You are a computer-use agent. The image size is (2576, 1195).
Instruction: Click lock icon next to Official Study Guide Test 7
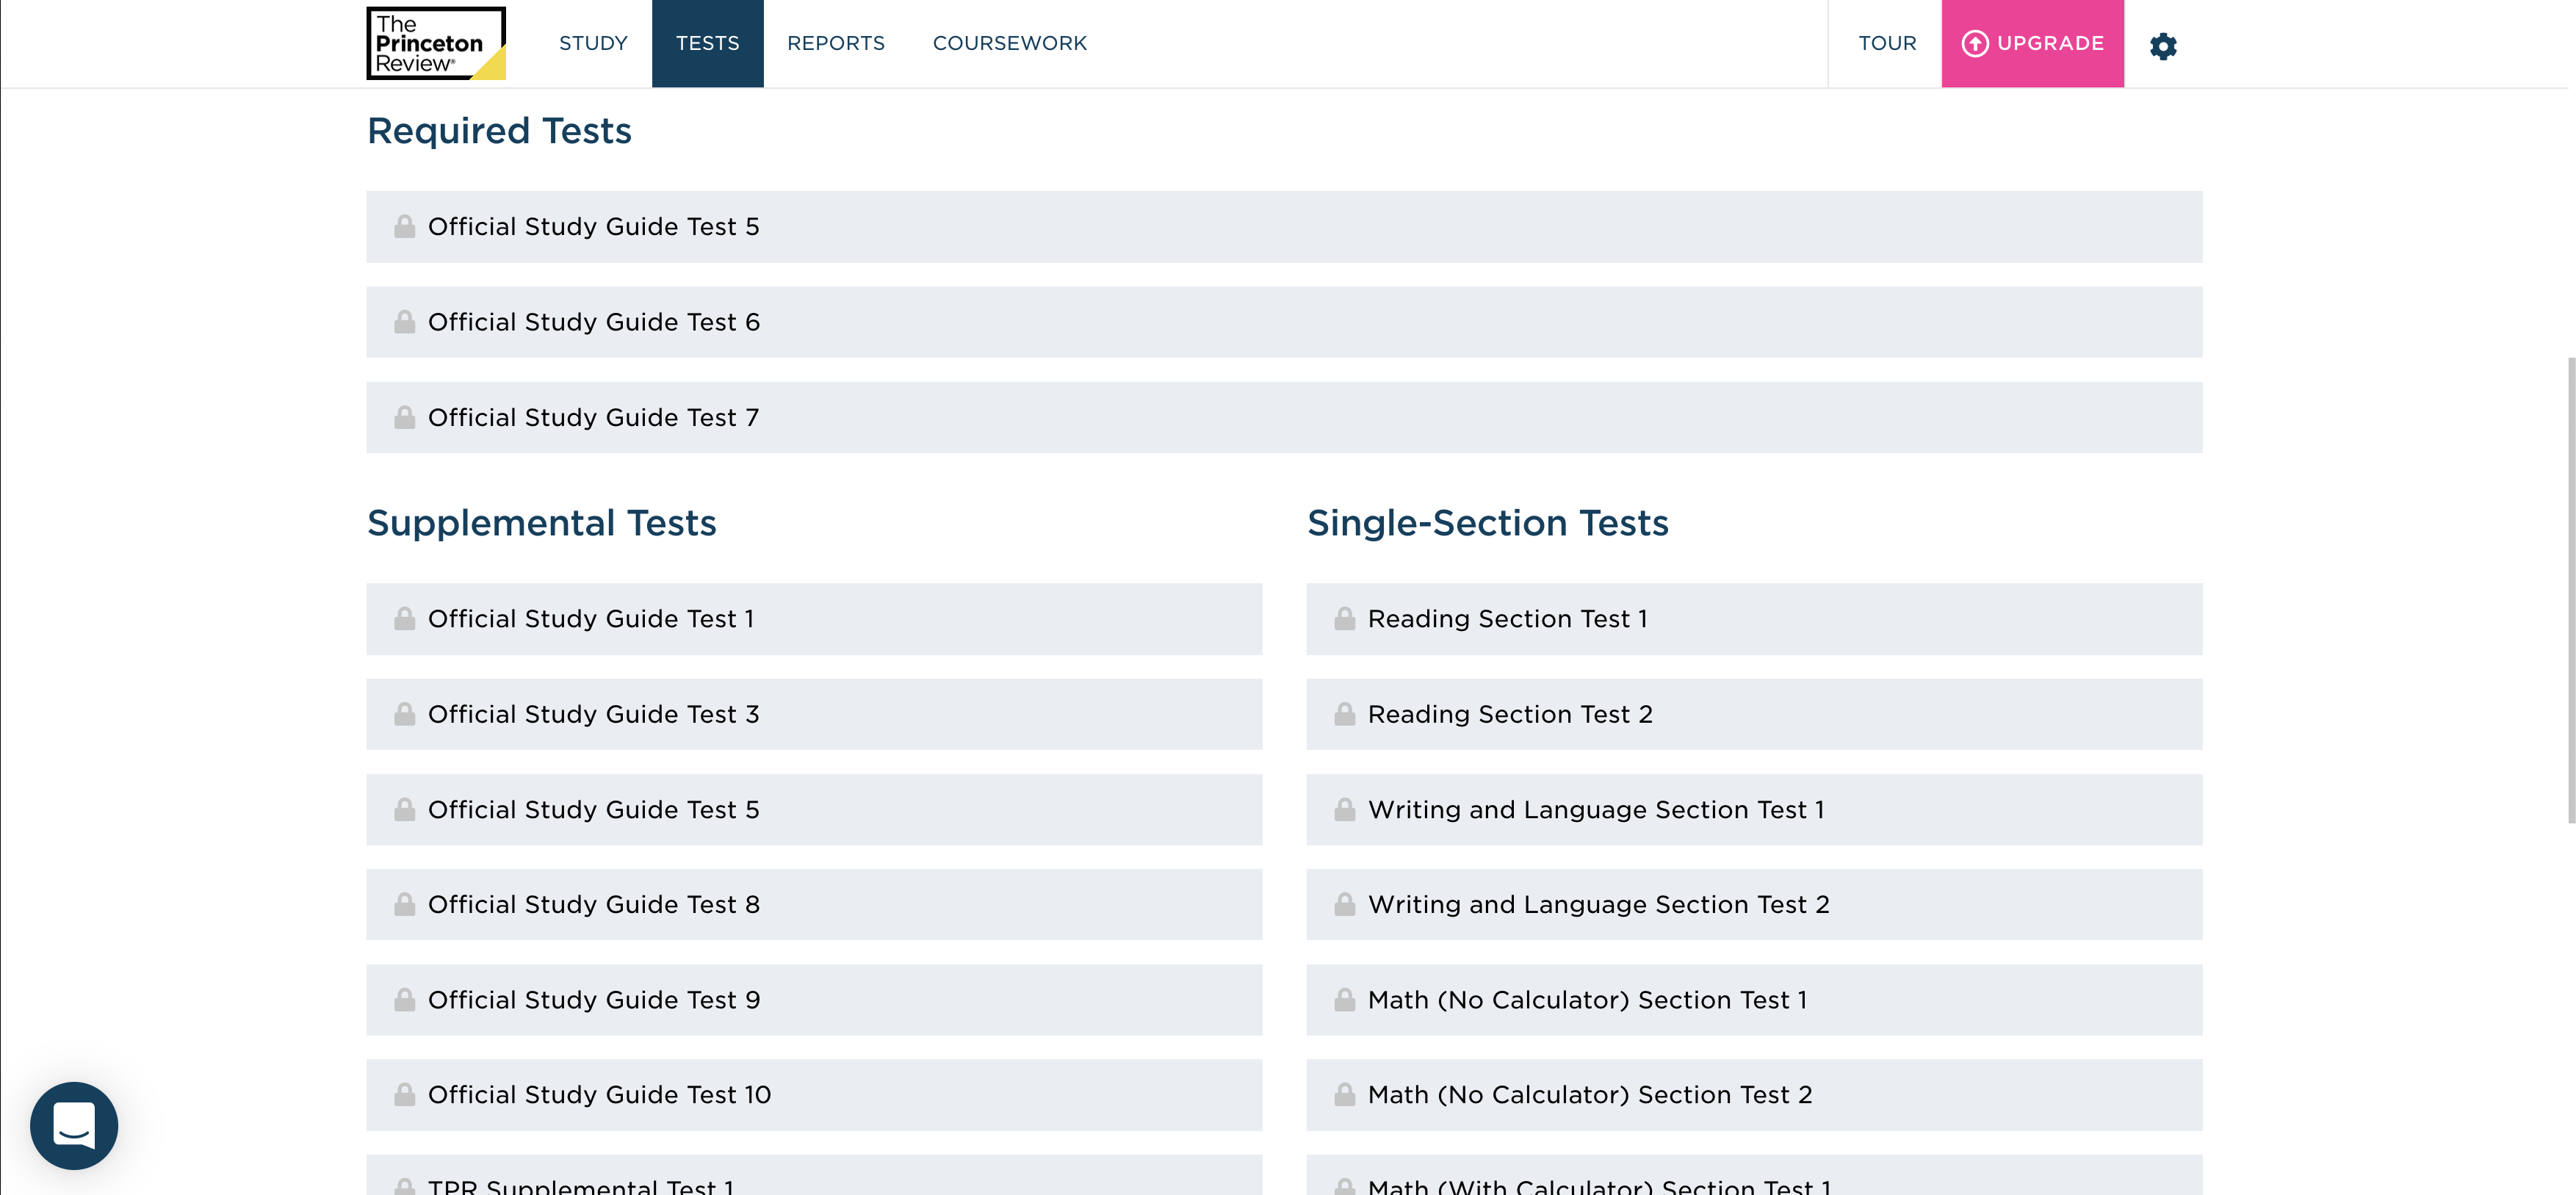[404, 417]
